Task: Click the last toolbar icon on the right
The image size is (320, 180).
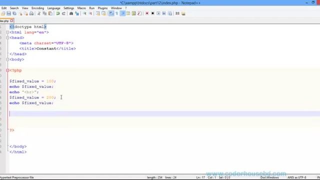Action: (183, 13)
